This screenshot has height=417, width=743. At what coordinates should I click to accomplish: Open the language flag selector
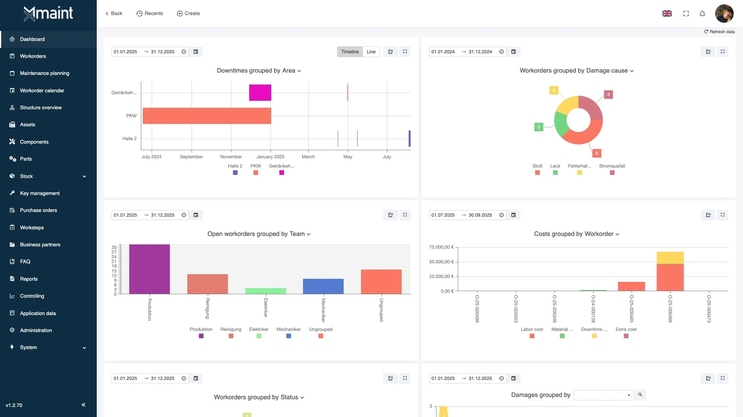tap(667, 14)
